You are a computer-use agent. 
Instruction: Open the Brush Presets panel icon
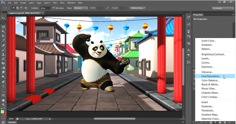coord(189,36)
